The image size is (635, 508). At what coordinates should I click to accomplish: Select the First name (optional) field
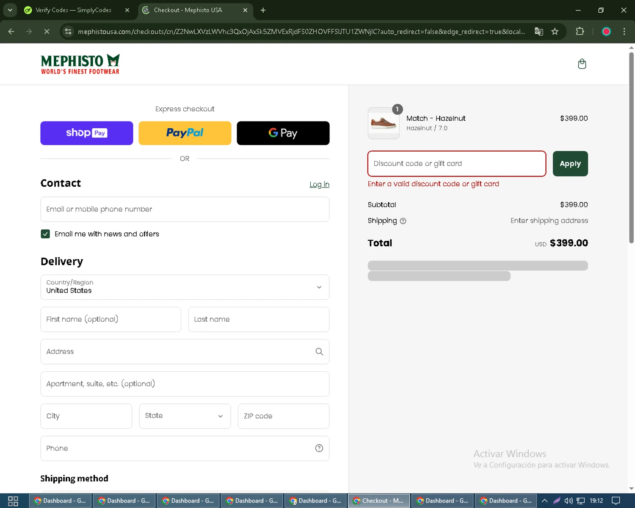111,319
